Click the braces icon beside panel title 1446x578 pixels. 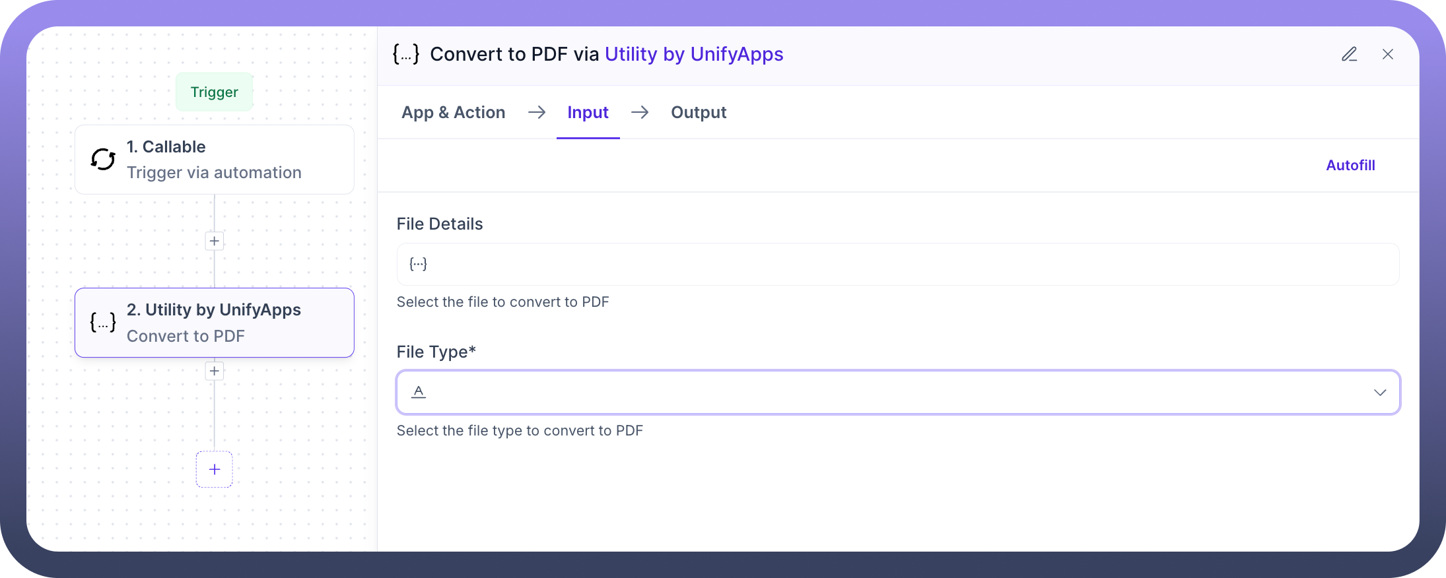[405, 54]
